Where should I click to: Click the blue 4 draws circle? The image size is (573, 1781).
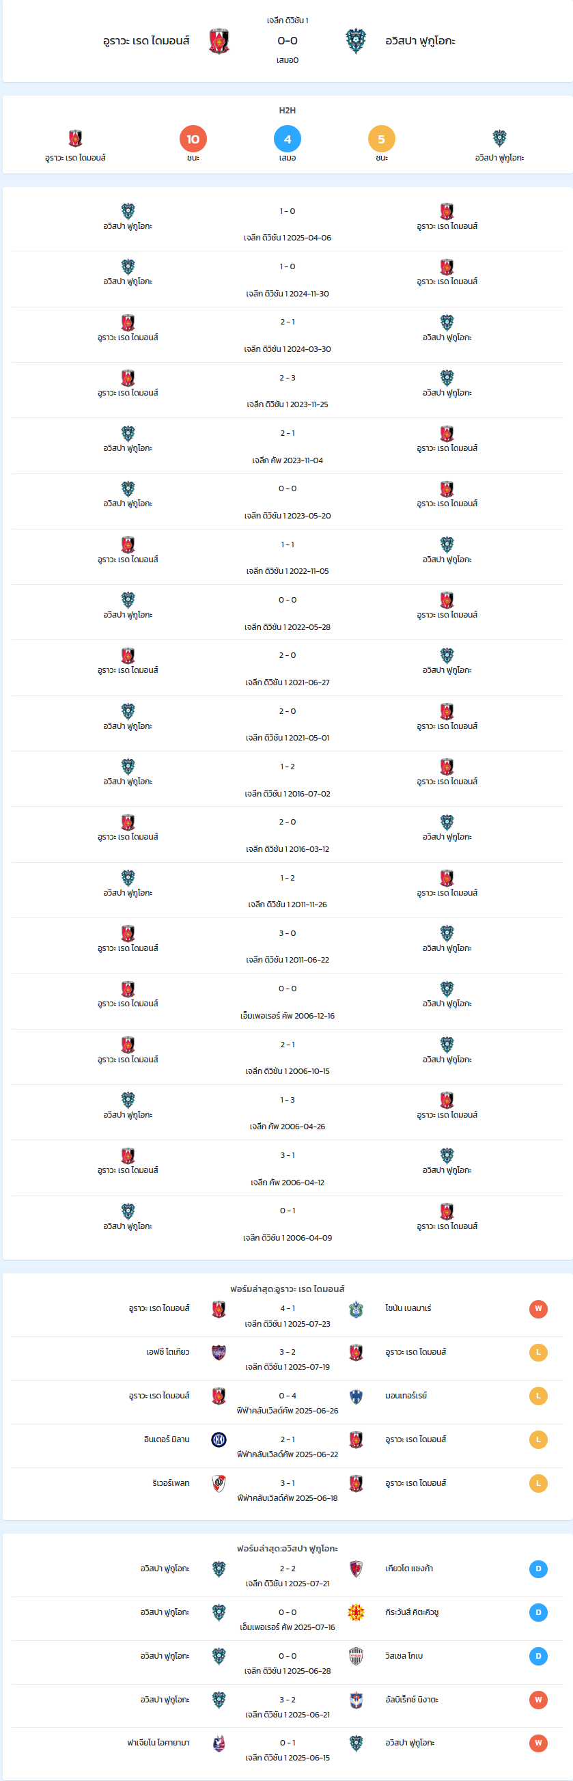[x=288, y=139]
